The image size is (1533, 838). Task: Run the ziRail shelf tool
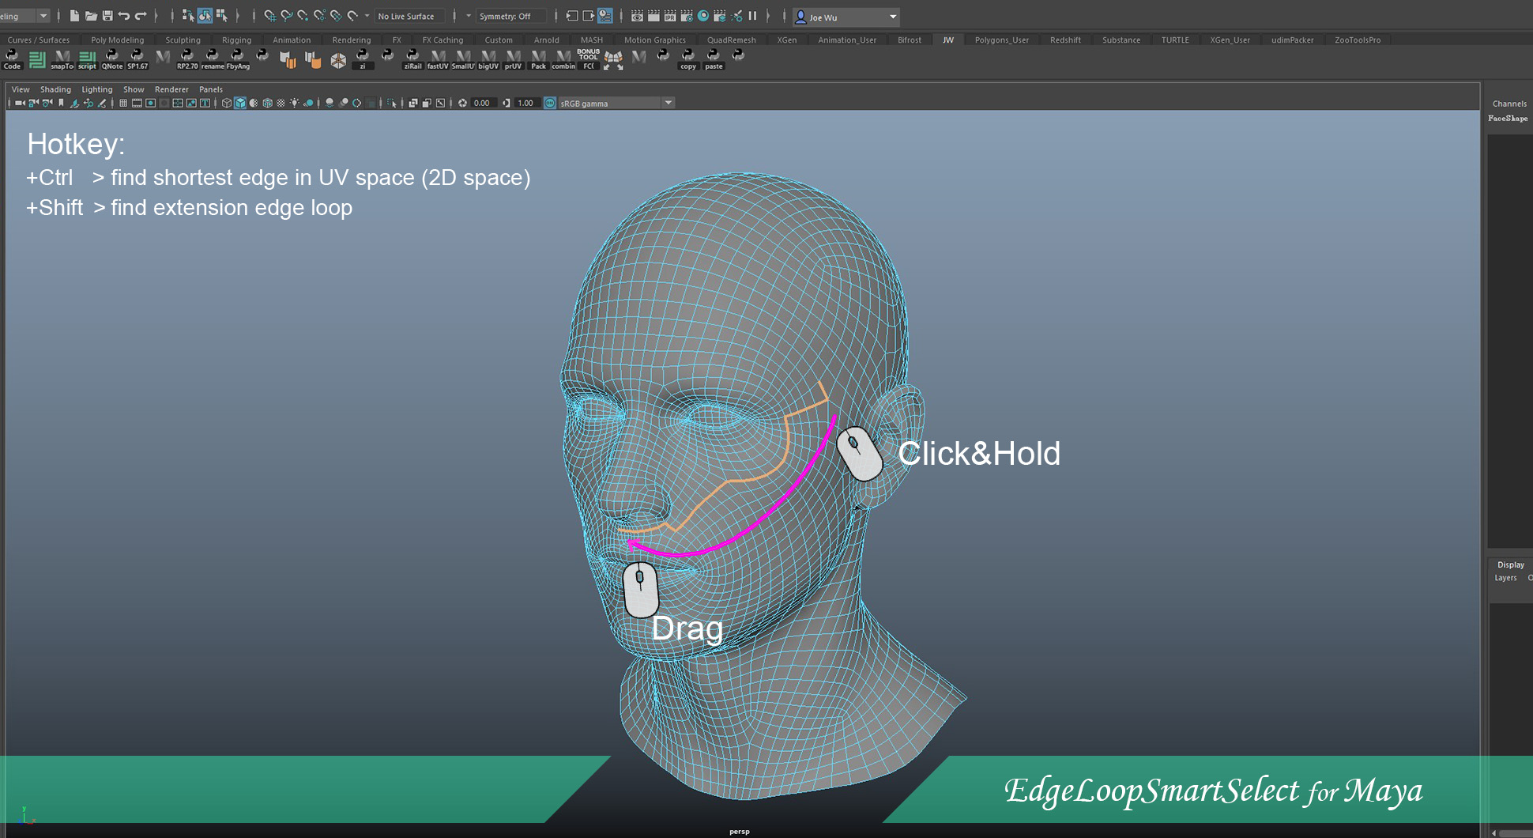coord(412,59)
